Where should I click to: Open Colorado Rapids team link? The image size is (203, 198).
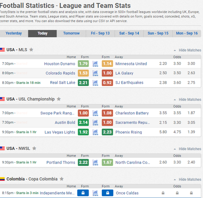point(60,73)
